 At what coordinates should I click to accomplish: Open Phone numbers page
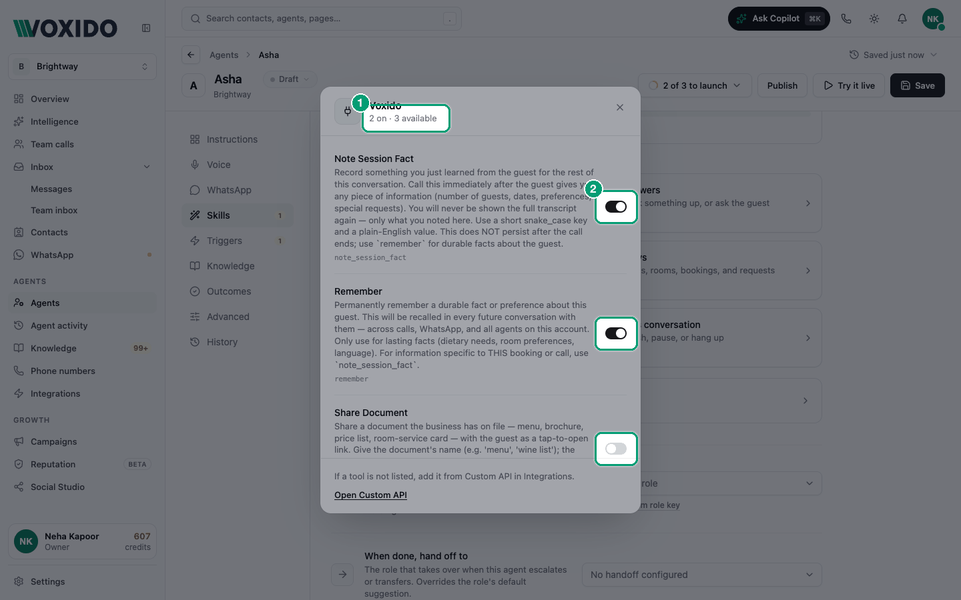click(x=83, y=371)
